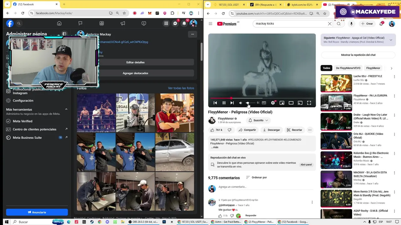This screenshot has width=401, height=225.
Task: Open Centro de clientes potenciales
Action: (x=37, y=129)
